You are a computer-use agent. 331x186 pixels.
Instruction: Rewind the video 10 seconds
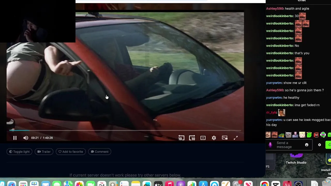pyautogui.click(x=181, y=138)
